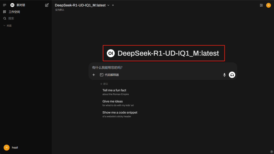Select suggestion Show me a code snippet

[x=120, y=114]
